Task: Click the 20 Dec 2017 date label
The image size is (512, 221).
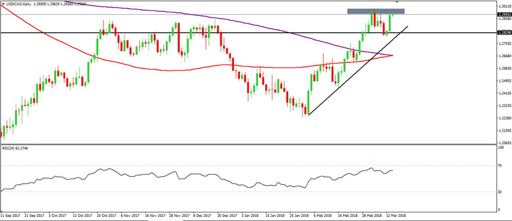Action: tap(228, 216)
